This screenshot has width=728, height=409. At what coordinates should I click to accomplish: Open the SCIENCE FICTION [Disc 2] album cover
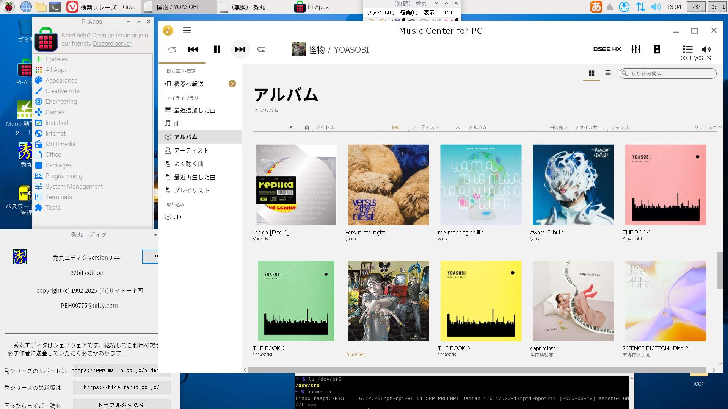pyautogui.click(x=665, y=301)
